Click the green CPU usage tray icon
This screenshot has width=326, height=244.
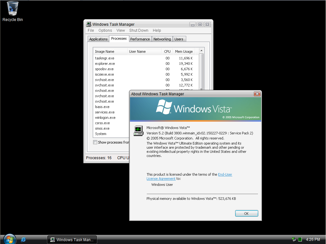coord(300,240)
